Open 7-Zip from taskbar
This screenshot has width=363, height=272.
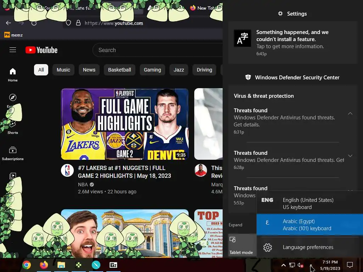coord(113,265)
